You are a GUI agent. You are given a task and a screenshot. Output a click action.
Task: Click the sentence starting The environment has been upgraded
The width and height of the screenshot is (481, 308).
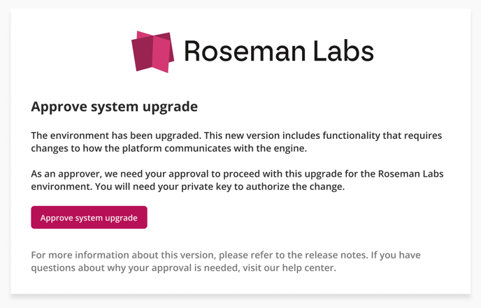[x=116, y=135]
